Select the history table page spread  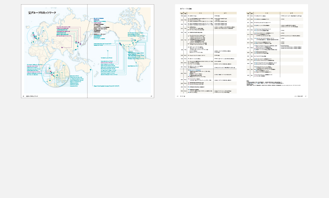click(x=241, y=51)
